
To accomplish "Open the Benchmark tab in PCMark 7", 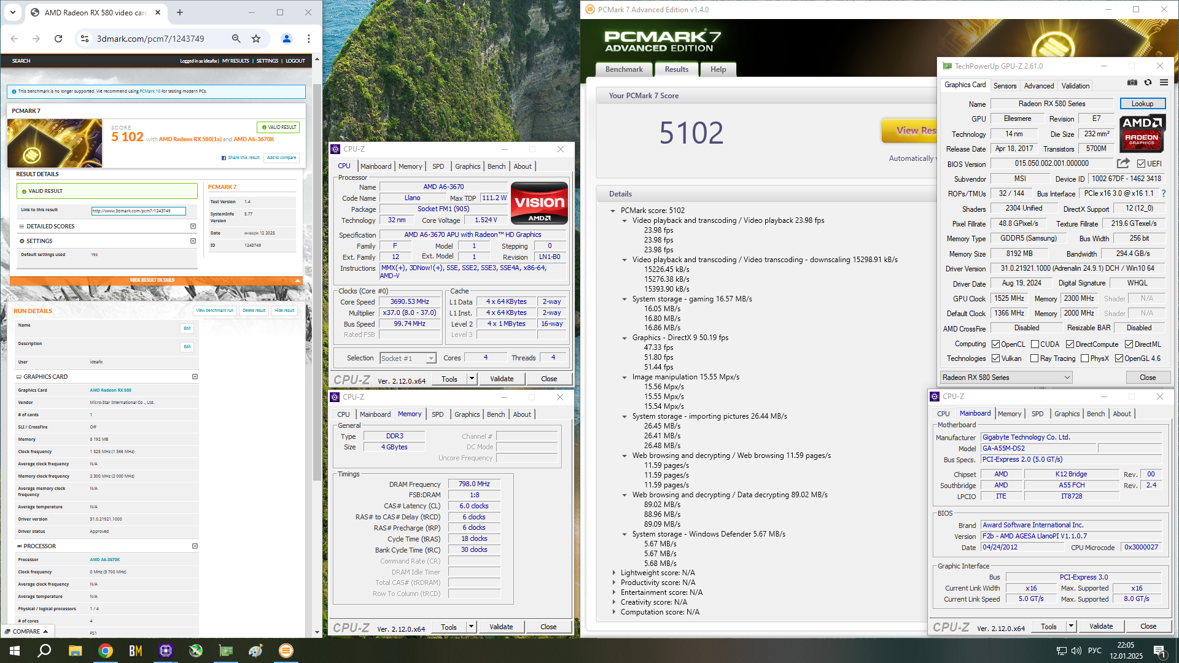I will point(624,69).
